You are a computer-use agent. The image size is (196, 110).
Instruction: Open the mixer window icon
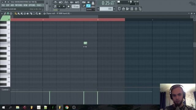click(136, 9)
